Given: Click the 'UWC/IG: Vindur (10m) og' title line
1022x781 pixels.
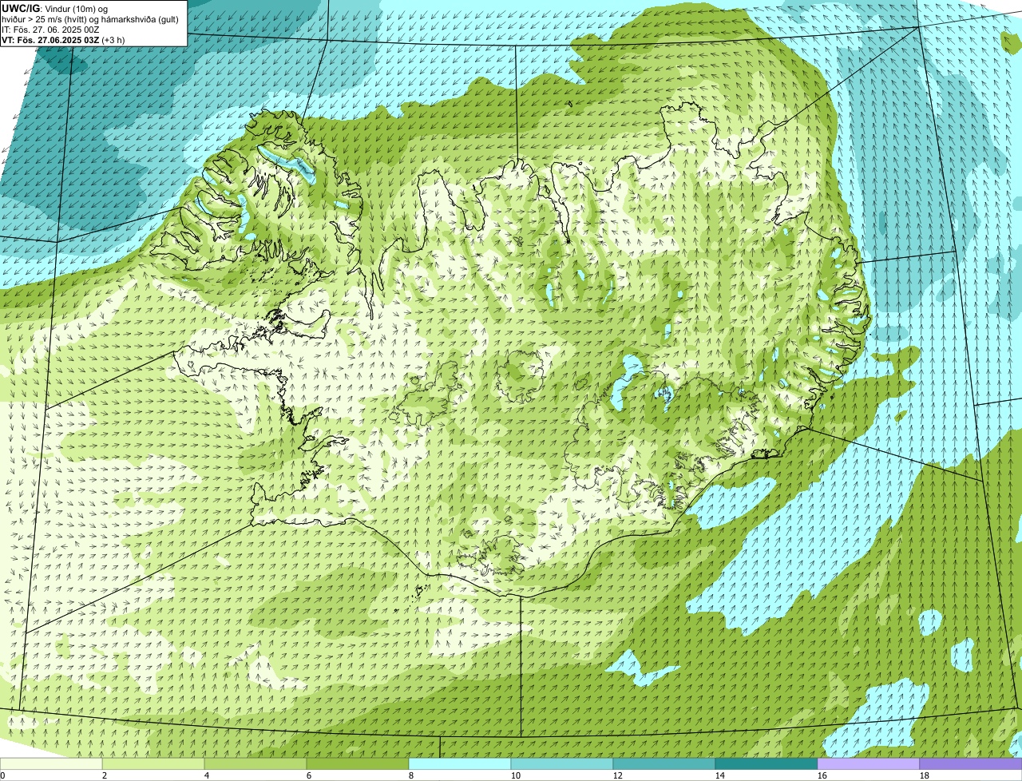Looking at the screenshot, I should (54, 9).
